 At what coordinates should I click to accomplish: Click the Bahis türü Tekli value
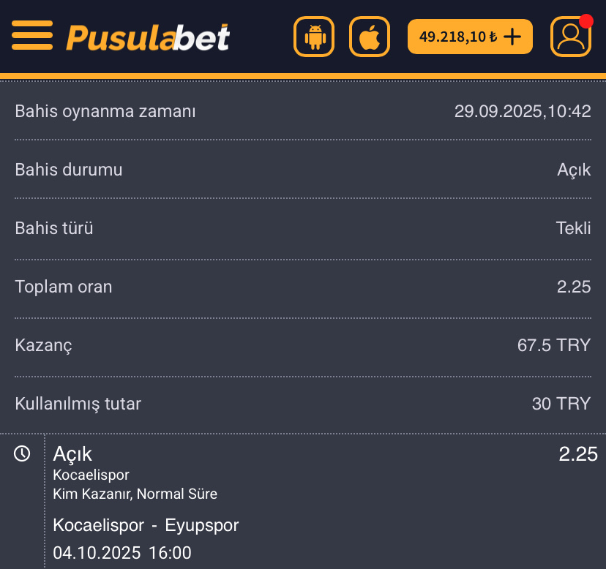click(x=573, y=228)
